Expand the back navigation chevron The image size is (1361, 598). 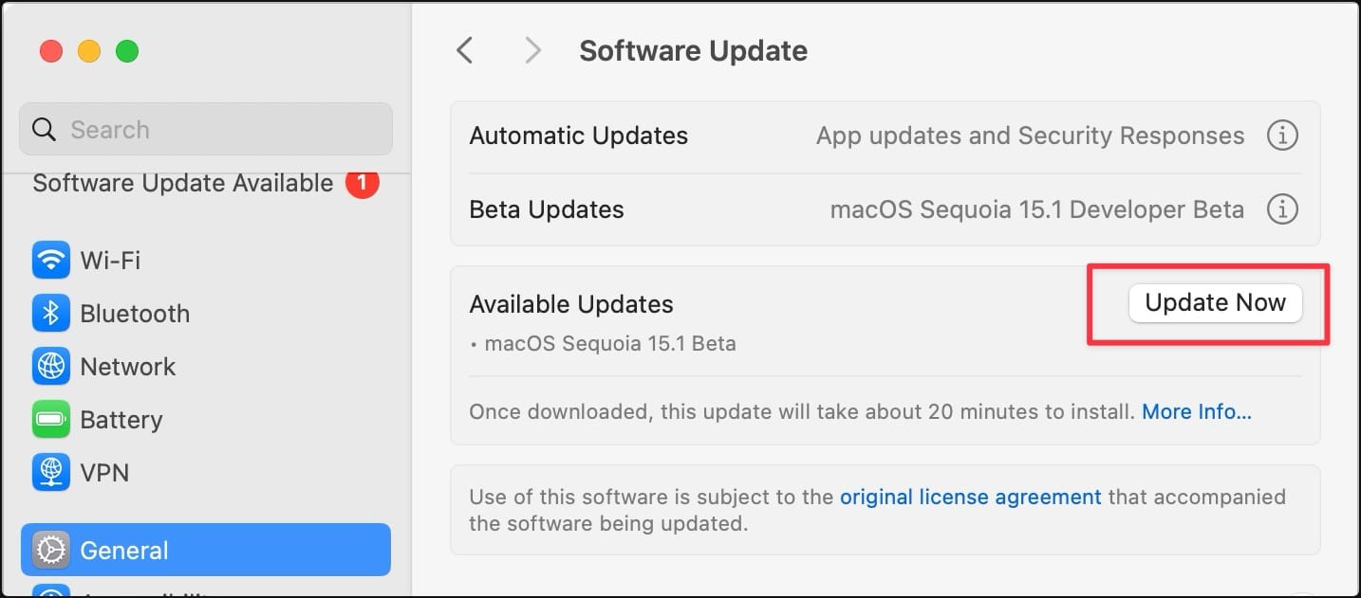pyautogui.click(x=464, y=50)
